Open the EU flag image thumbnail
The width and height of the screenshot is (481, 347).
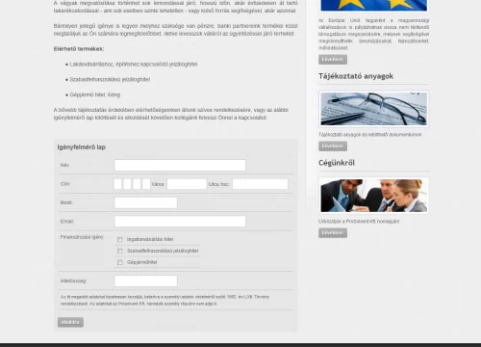tap(373, 6)
